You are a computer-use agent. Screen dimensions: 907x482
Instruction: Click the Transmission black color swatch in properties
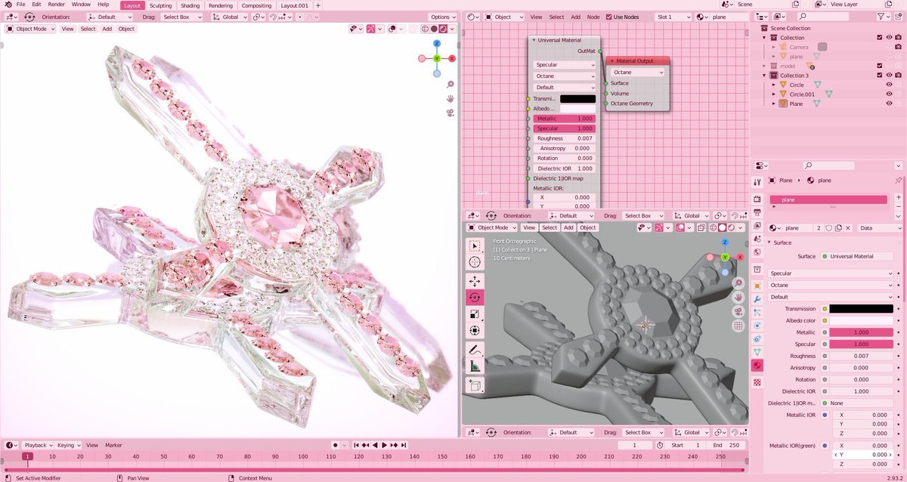tap(861, 309)
